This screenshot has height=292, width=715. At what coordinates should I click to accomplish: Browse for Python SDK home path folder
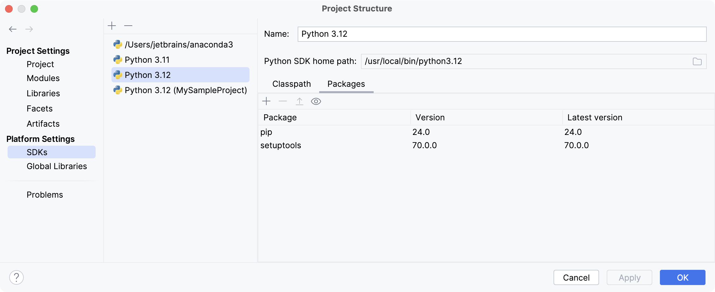tap(698, 61)
